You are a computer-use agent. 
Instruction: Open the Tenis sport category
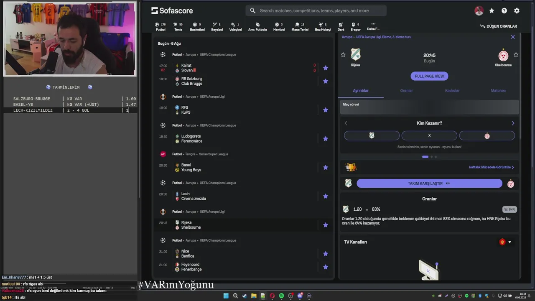coord(178,27)
